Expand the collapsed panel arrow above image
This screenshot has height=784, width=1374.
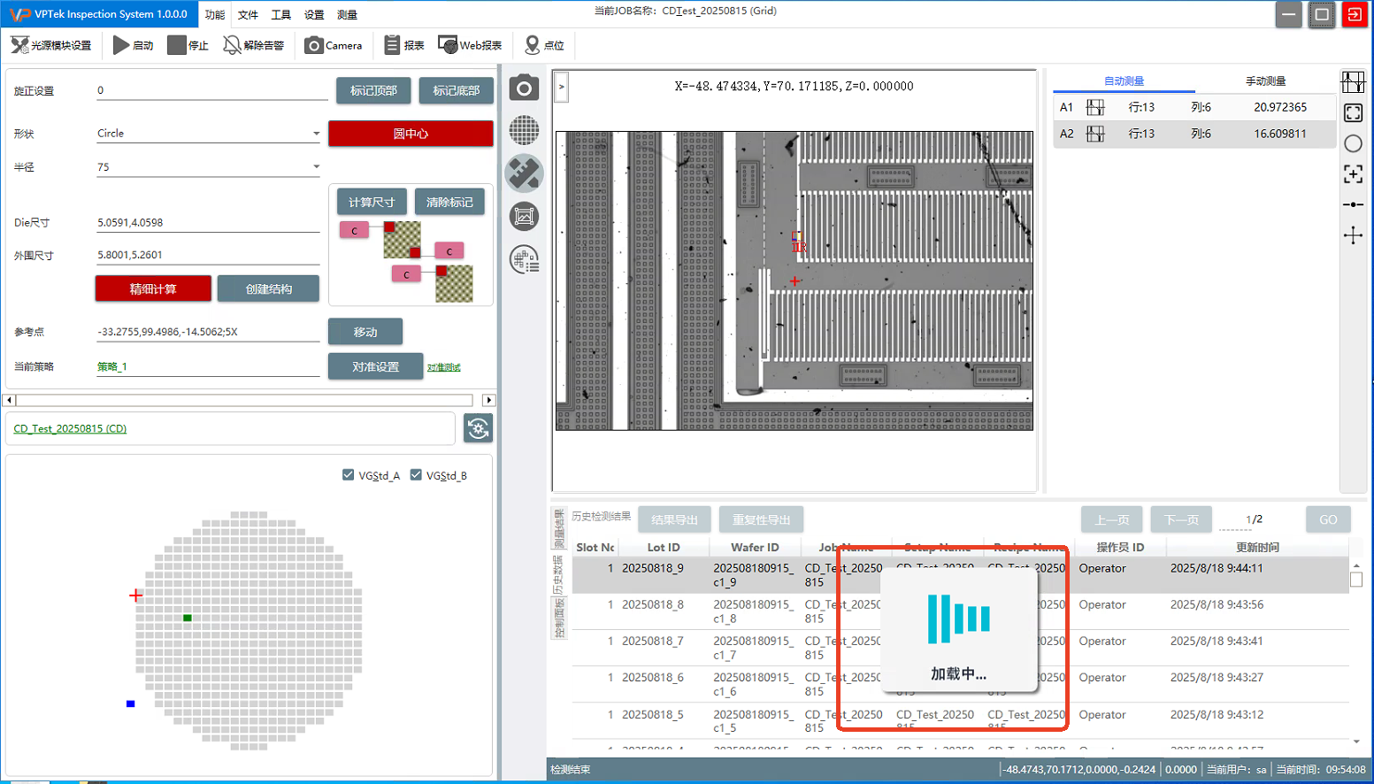(561, 87)
